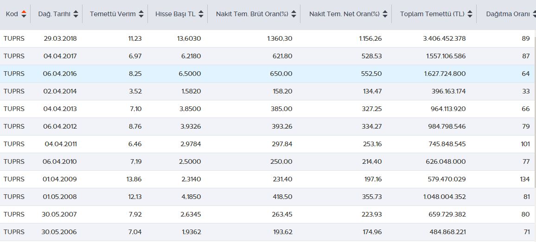This screenshot has width=536, height=242.
Task: Click the Temettü Verim header label
Action: coord(113,14)
